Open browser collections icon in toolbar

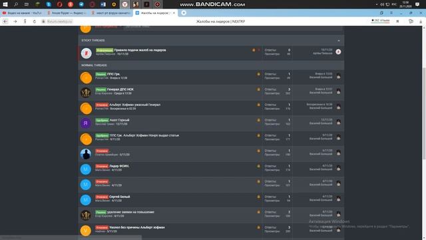[x=411, y=21]
